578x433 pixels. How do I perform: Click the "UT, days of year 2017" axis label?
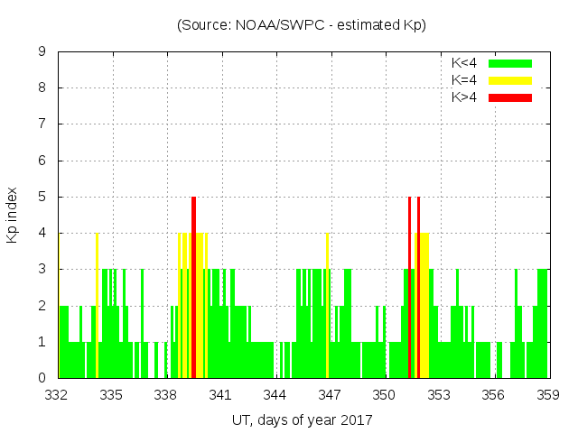(302, 419)
